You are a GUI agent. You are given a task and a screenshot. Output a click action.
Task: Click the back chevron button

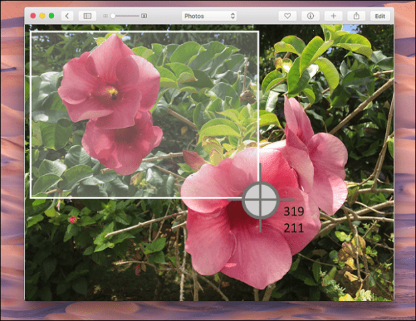pos(67,16)
